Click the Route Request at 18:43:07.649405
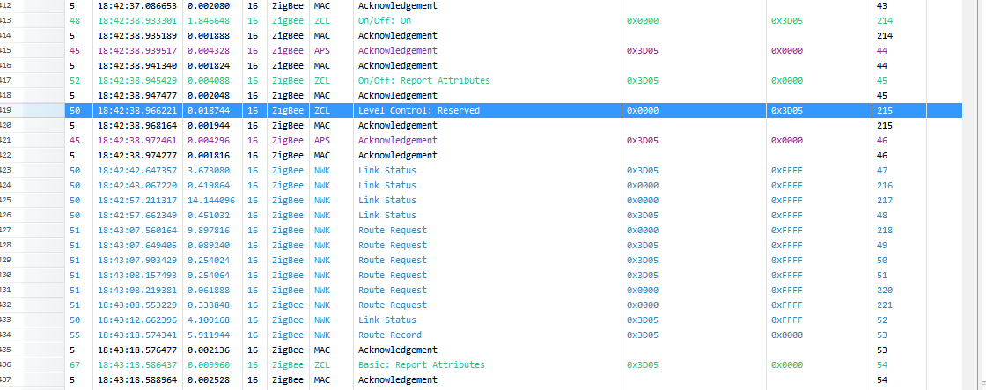This screenshot has height=390, width=986. [392, 246]
